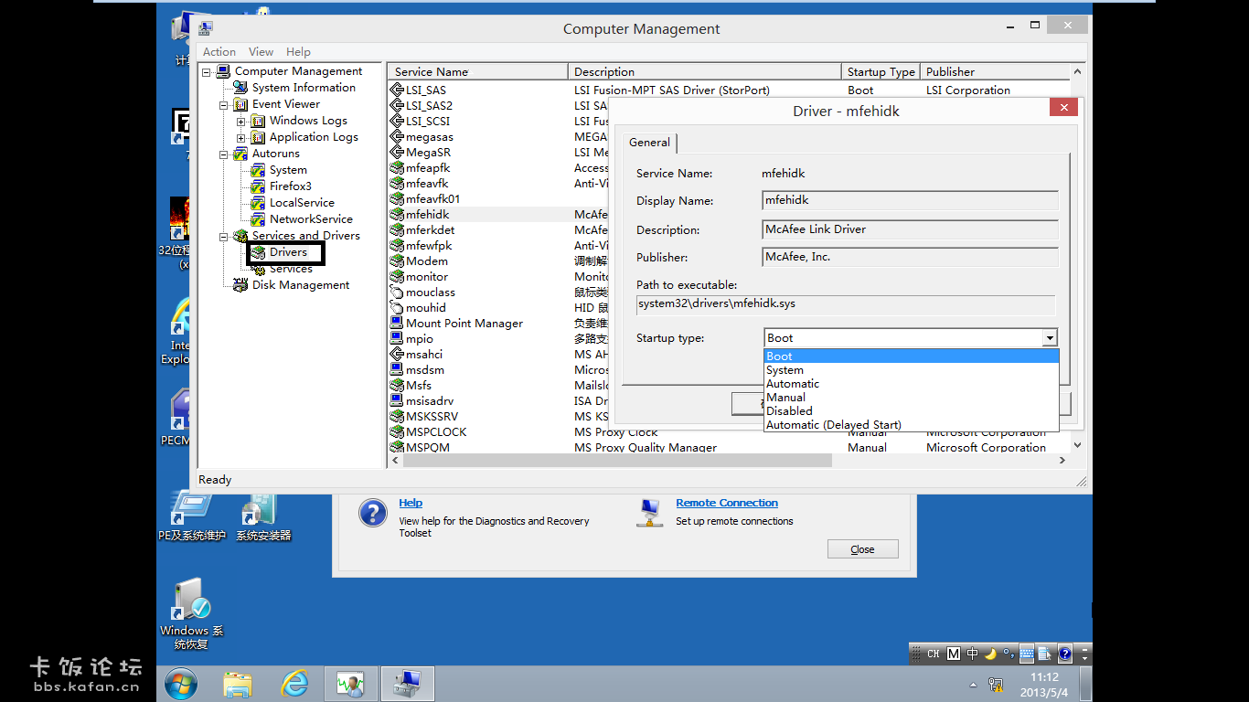
Task: Select the Modem driver icon
Action: [397, 261]
